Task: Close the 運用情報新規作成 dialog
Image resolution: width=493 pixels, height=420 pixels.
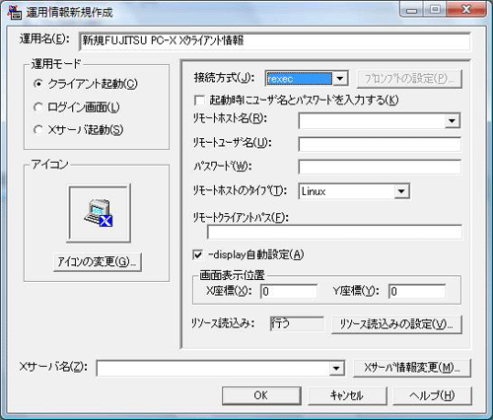Action: pos(466,10)
